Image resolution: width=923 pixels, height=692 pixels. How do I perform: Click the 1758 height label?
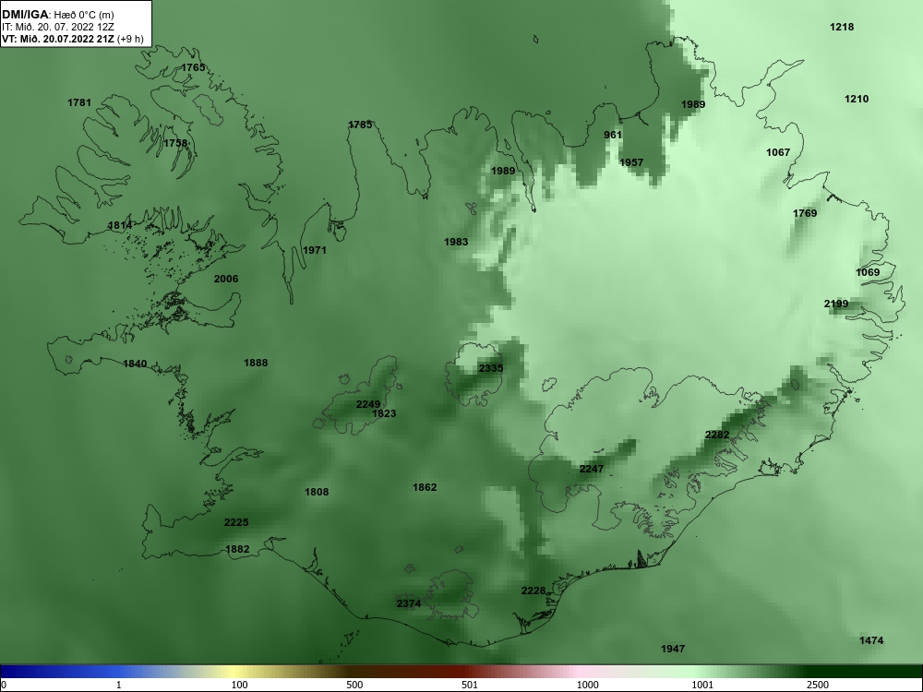click(x=175, y=143)
